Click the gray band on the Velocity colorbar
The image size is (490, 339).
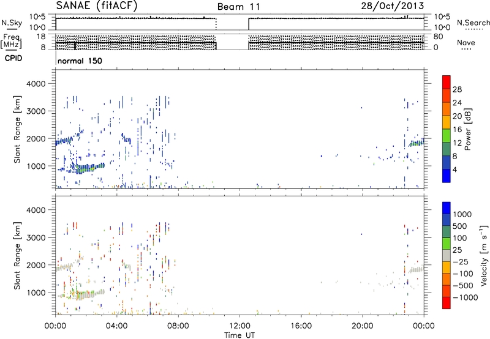pos(447,255)
